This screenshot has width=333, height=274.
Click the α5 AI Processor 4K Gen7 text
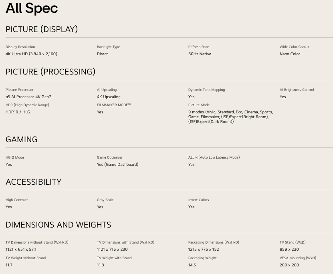[x=28, y=97]
